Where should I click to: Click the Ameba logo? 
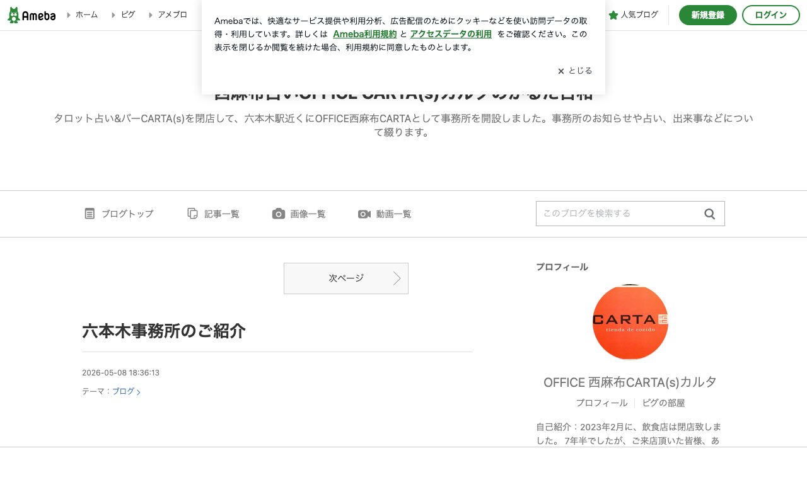tap(32, 15)
